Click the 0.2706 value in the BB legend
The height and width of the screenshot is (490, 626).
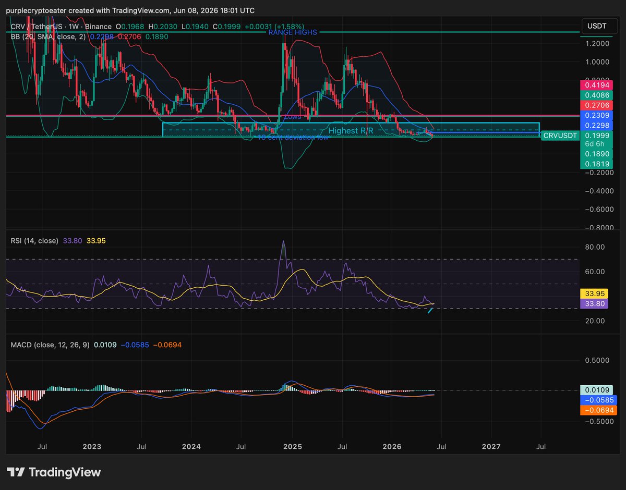tap(128, 37)
